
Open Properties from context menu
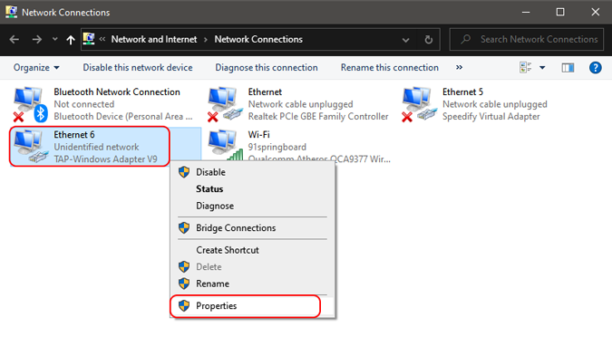click(253, 305)
